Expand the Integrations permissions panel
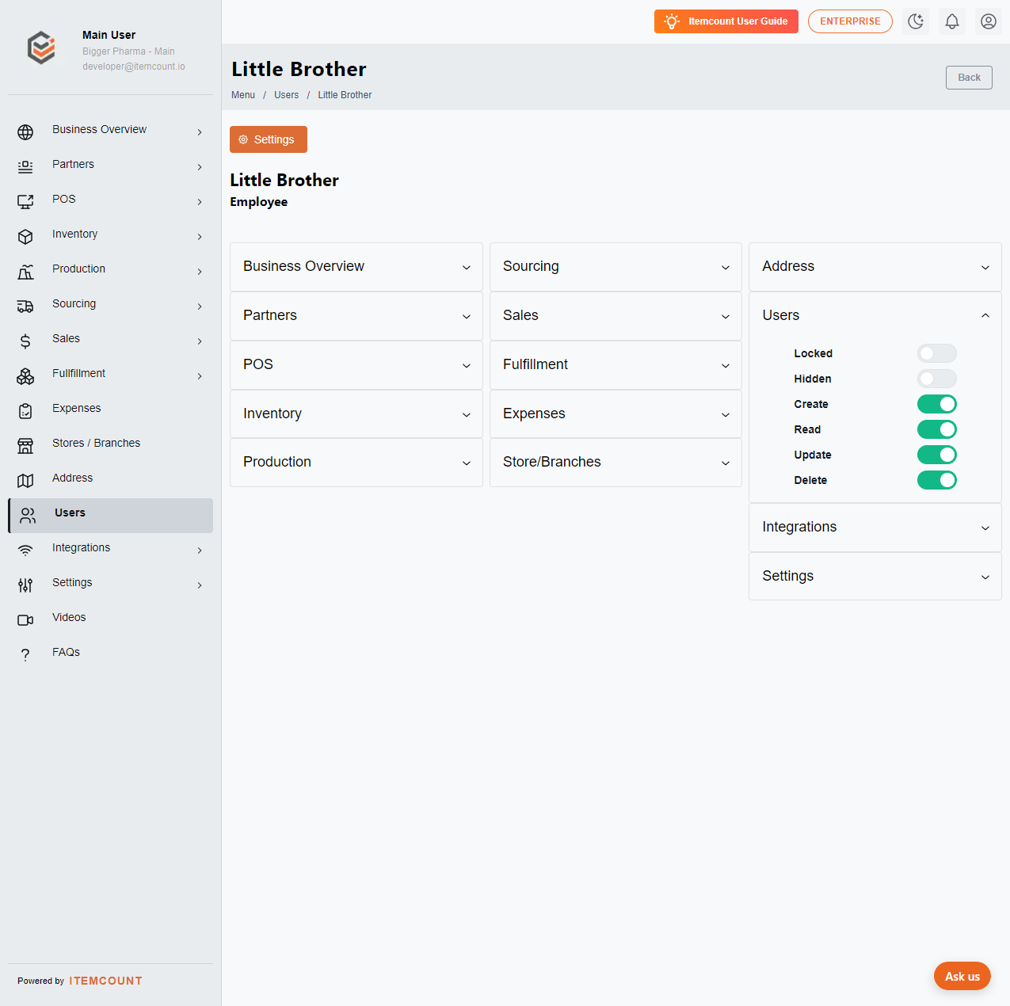 coord(875,528)
